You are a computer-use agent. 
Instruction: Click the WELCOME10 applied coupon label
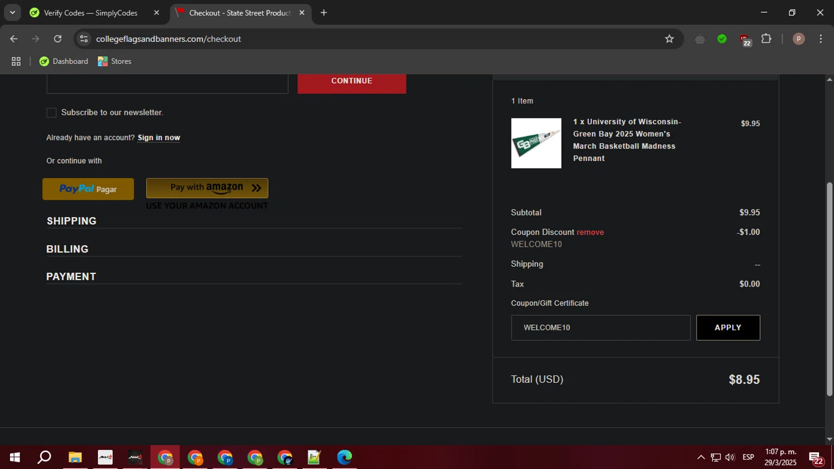point(536,244)
